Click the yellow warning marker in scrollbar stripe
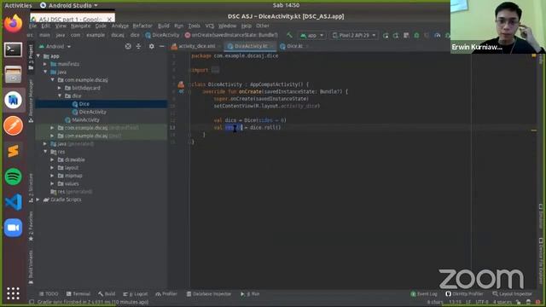This screenshot has width=546, height=307. [x=534, y=130]
